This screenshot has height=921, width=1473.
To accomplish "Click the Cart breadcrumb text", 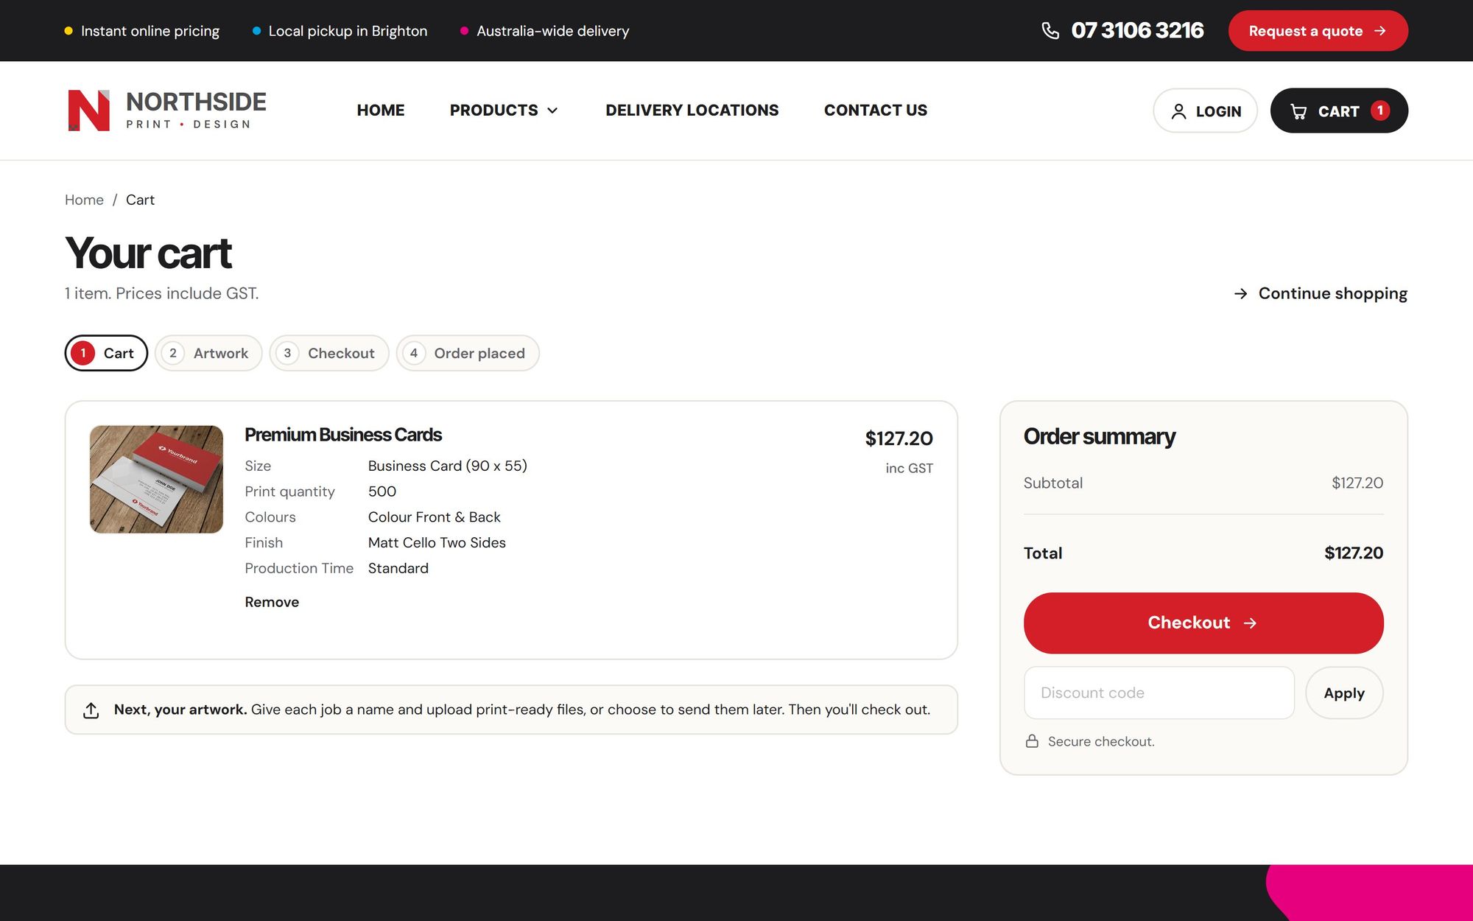I will click(x=140, y=200).
